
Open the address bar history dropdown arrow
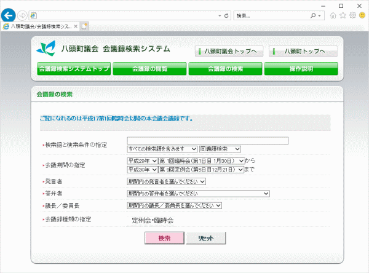[x=220, y=16]
